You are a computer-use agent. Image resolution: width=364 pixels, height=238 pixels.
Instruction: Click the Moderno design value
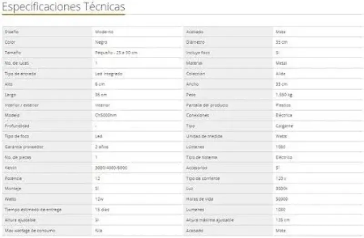(104, 32)
